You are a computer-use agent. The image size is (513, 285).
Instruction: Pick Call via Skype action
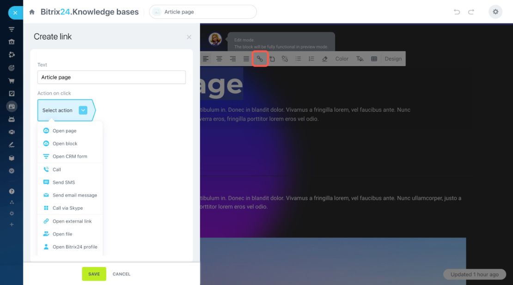pyautogui.click(x=70, y=208)
